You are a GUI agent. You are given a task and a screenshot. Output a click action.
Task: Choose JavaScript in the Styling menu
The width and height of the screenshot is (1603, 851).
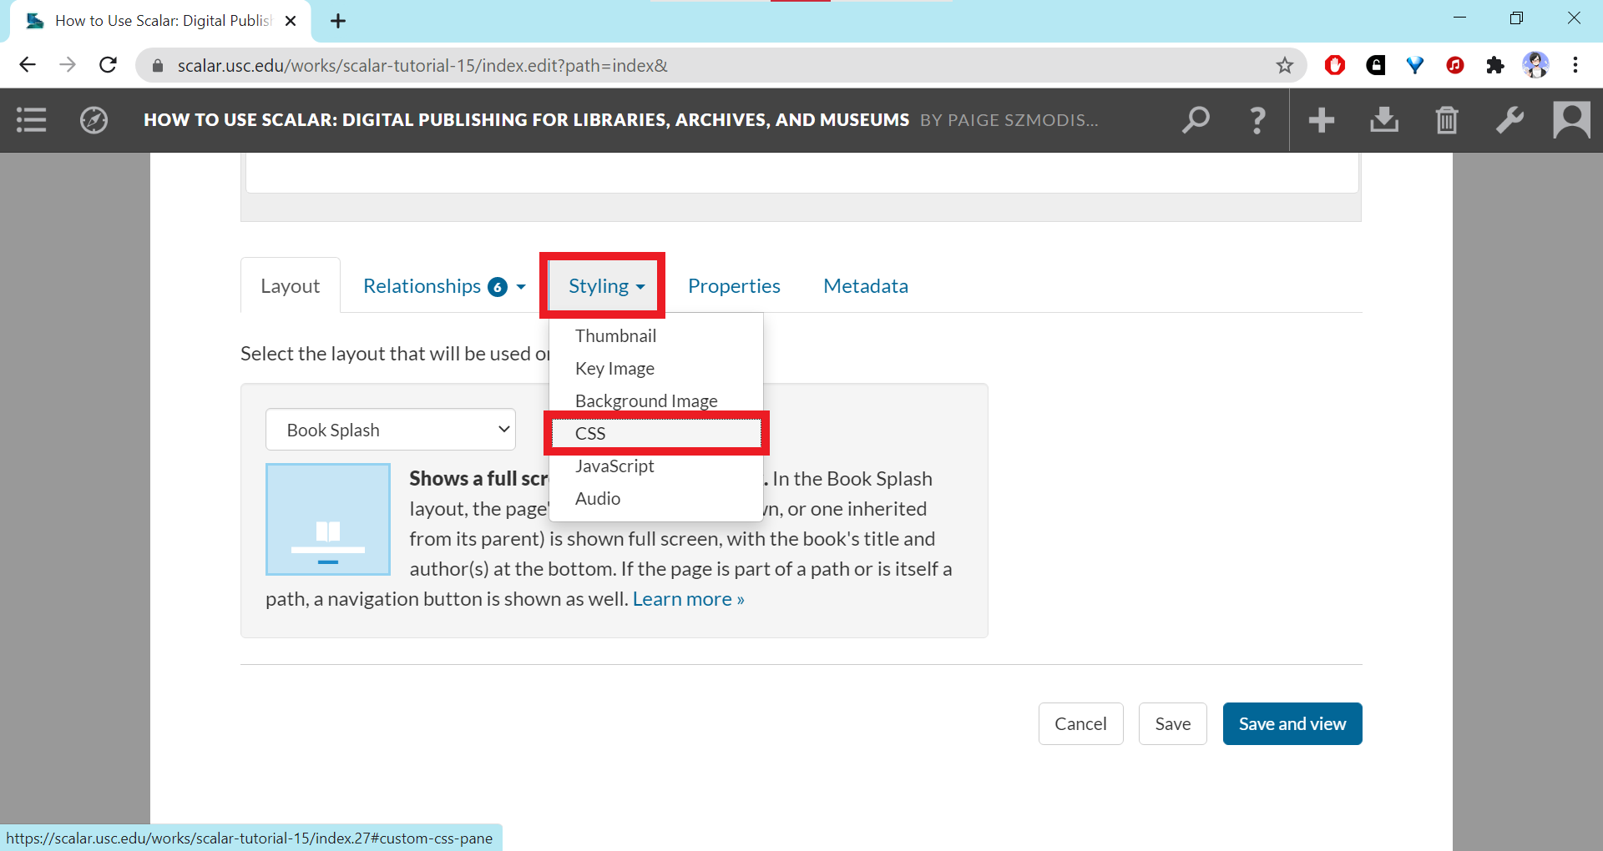pos(614,466)
